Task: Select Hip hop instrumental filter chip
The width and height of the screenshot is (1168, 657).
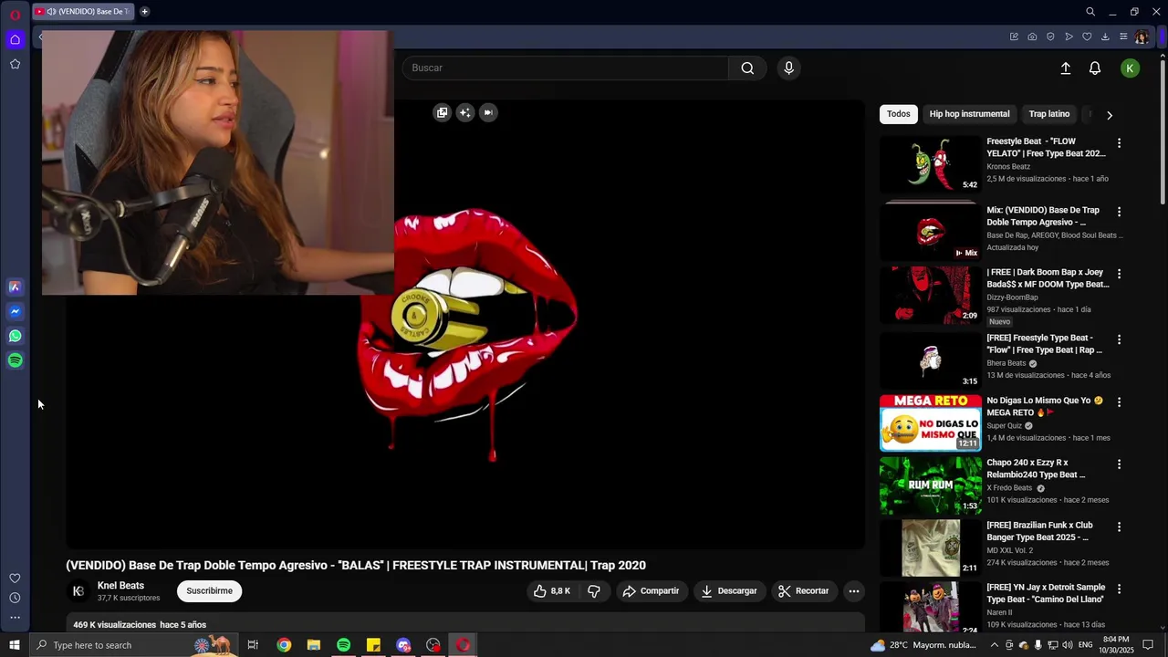Action: [x=969, y=114]
